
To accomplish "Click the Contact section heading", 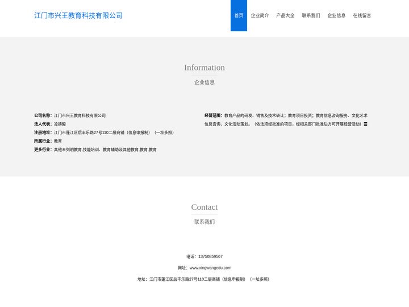I will coord(204,207).
